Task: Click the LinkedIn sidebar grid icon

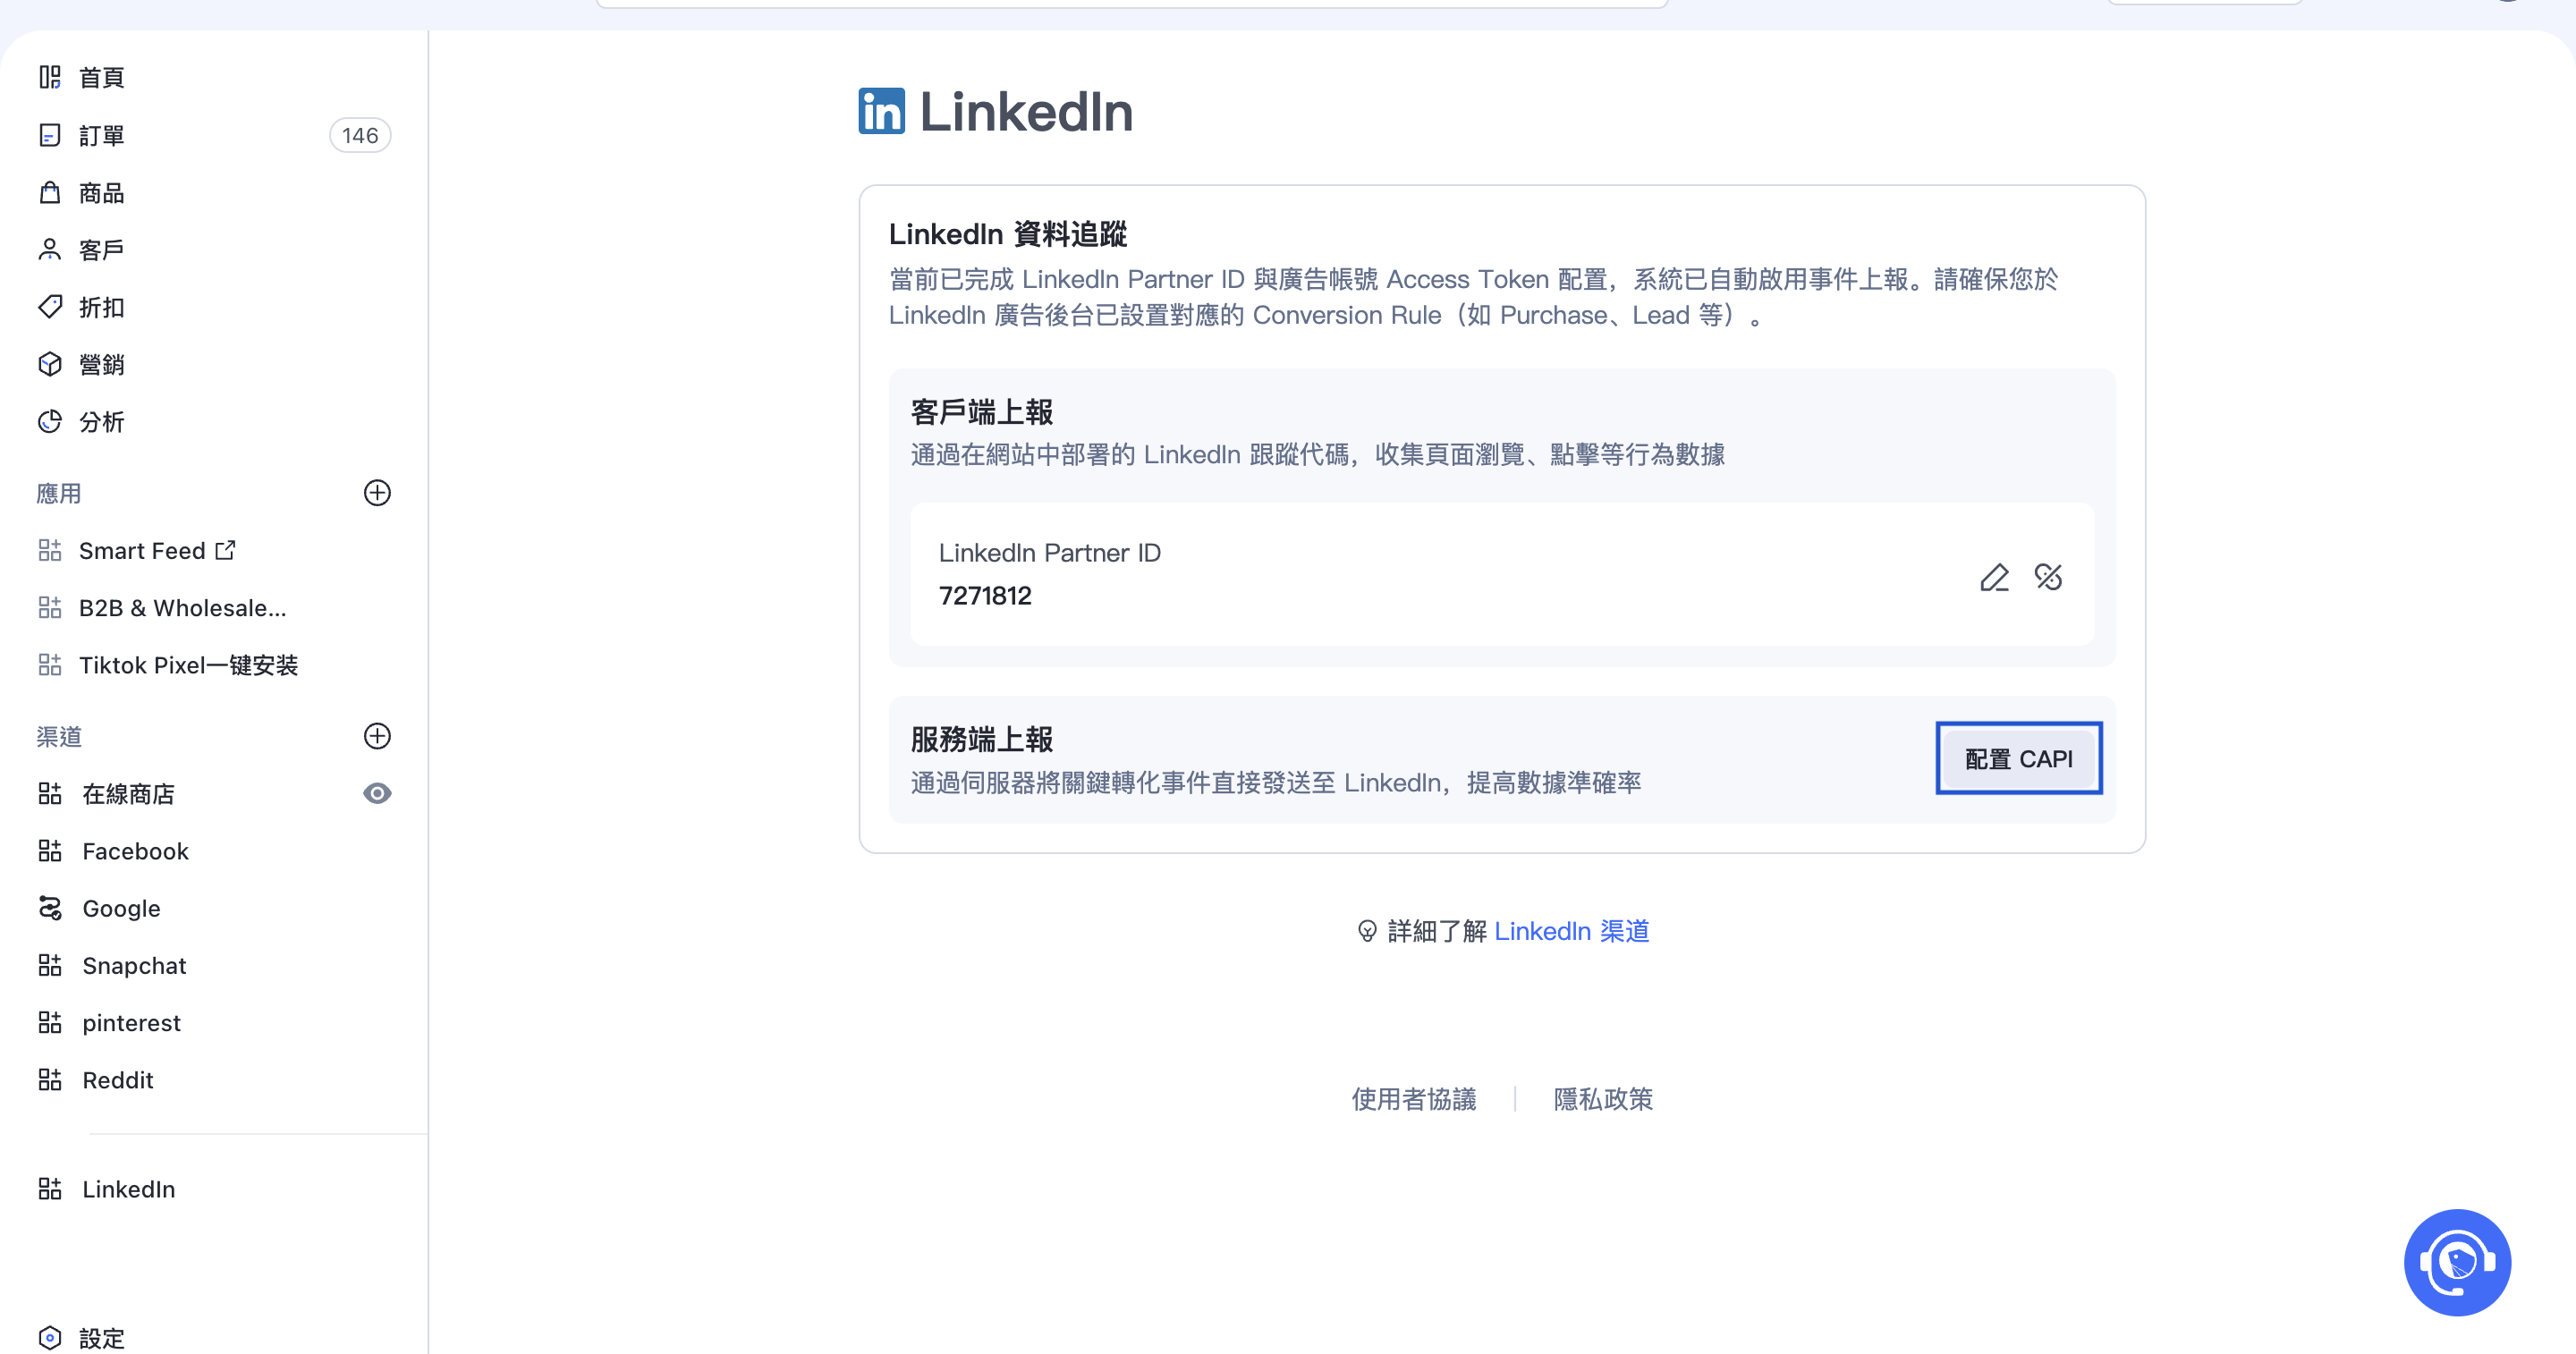Action: (x=50, y=1189)
